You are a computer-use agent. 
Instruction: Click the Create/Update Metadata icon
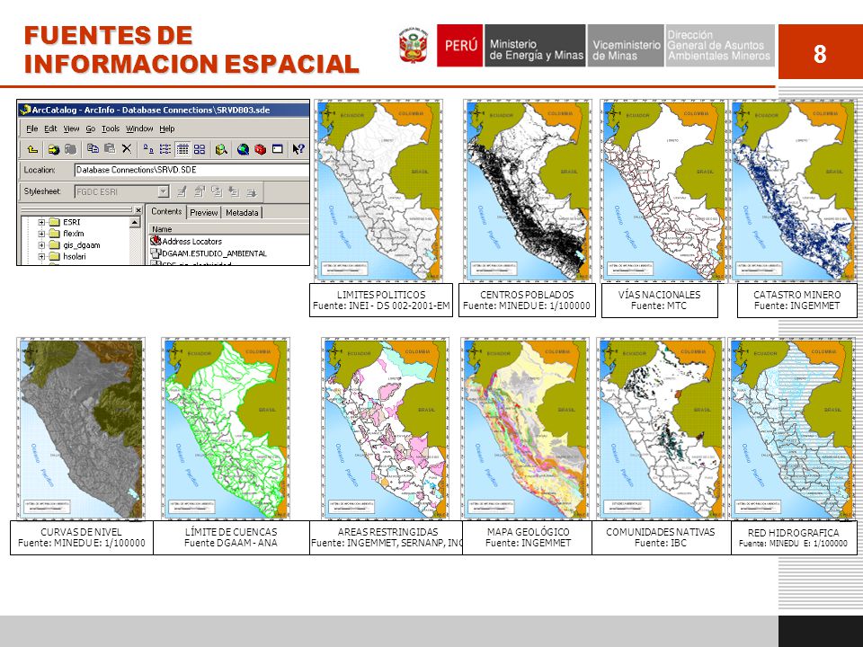coord(217,192)
